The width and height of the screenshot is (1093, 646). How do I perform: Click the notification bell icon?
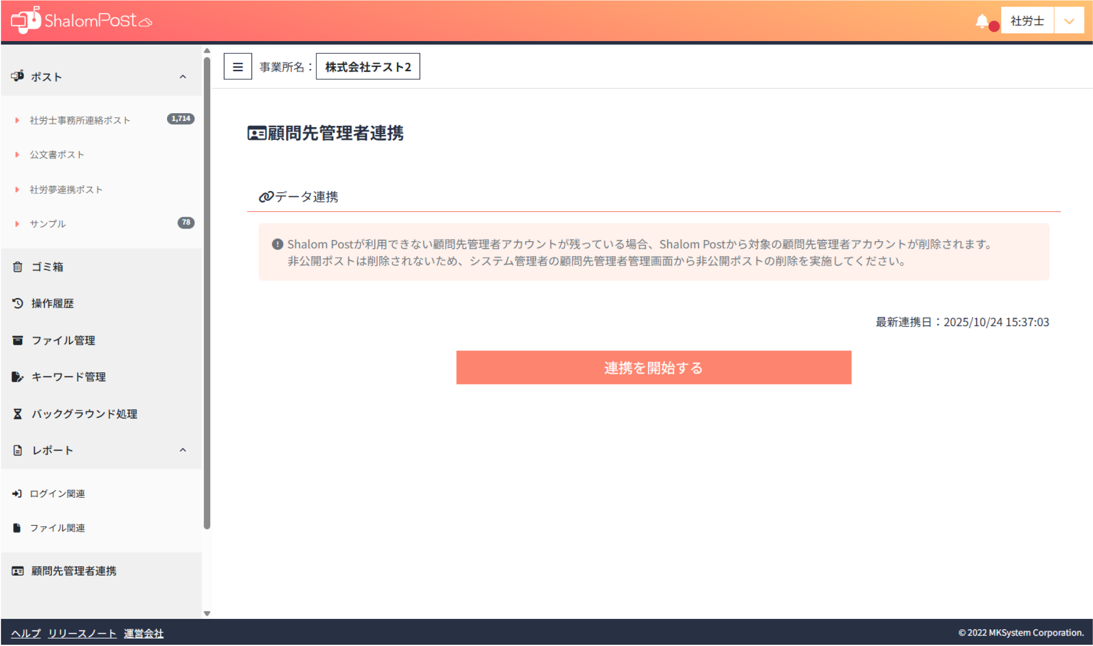(982, 21)
